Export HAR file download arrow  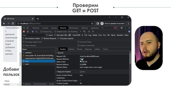[93, 31]
